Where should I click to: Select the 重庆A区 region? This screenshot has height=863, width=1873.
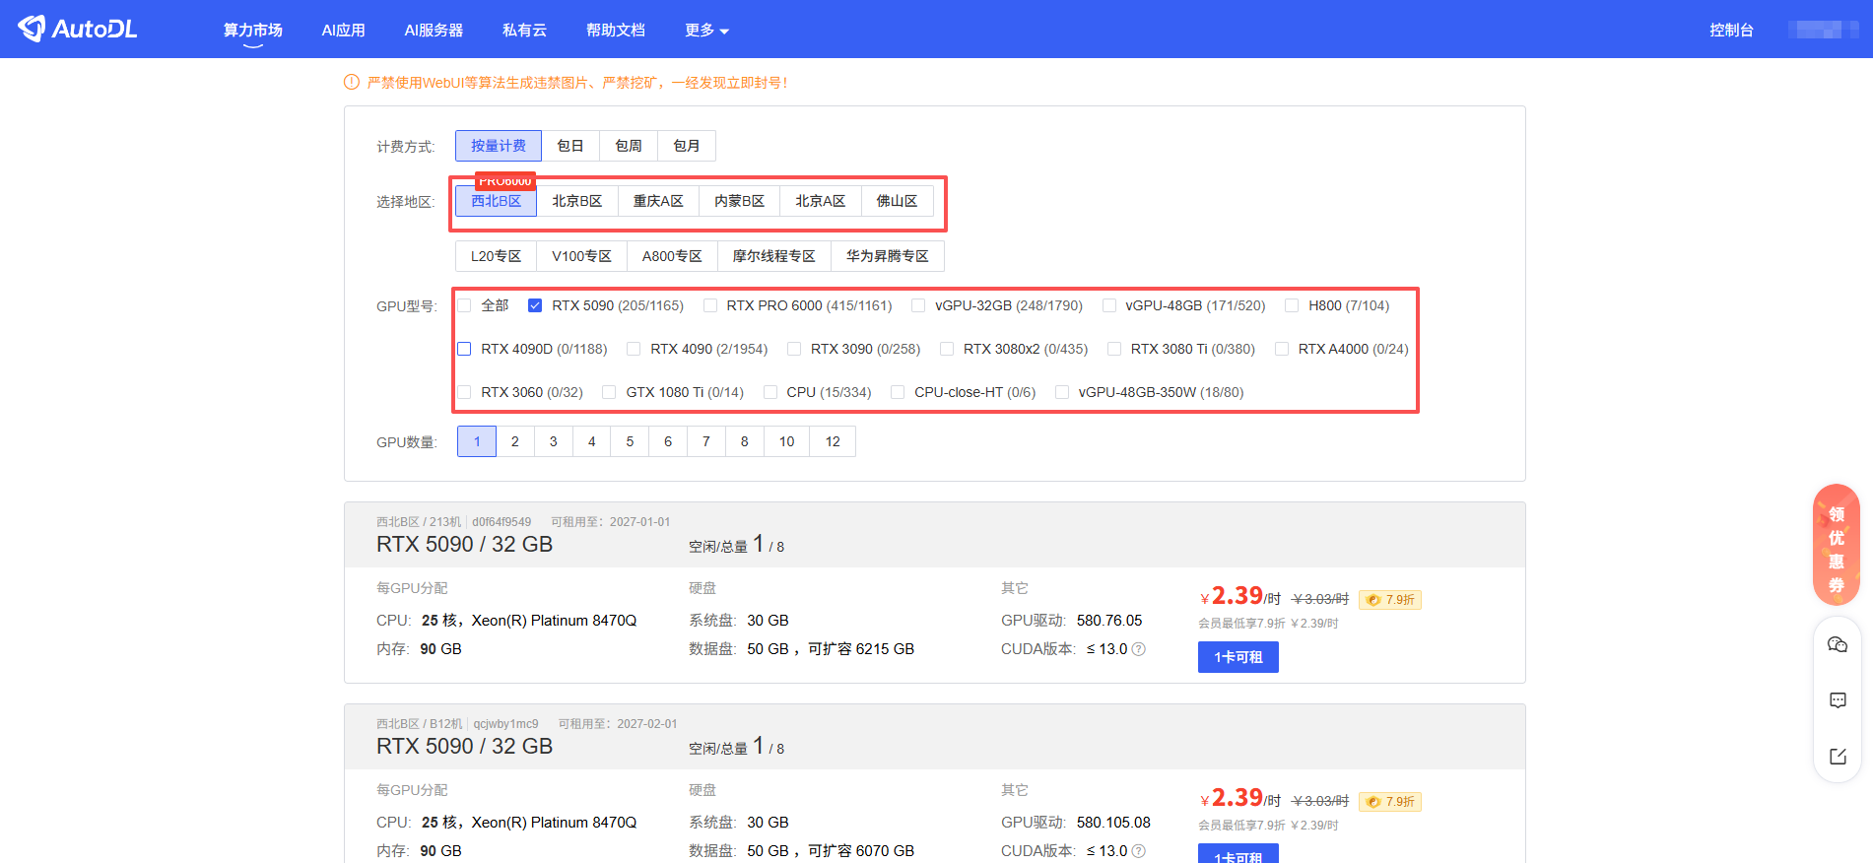[x=658, y=201]
